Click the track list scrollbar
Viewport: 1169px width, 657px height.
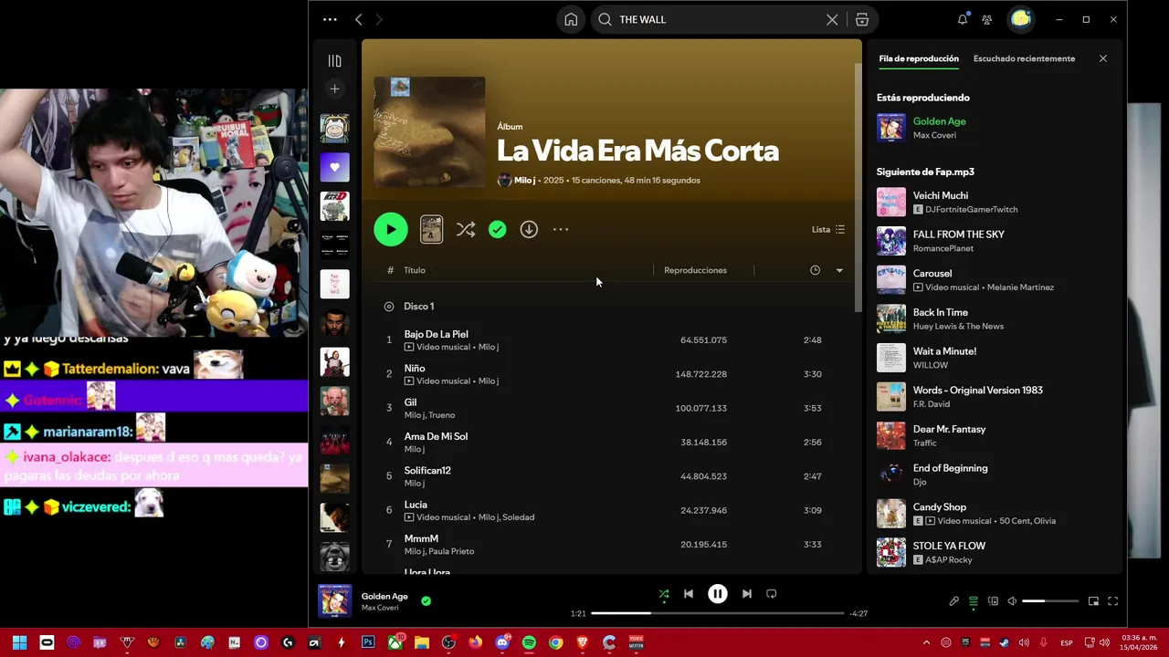click(858, 187)
